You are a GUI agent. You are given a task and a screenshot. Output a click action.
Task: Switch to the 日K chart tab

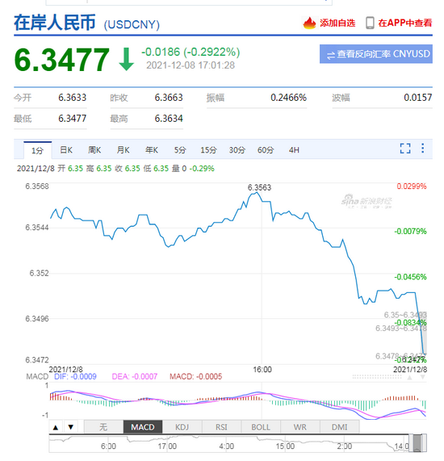coord(66,150)
